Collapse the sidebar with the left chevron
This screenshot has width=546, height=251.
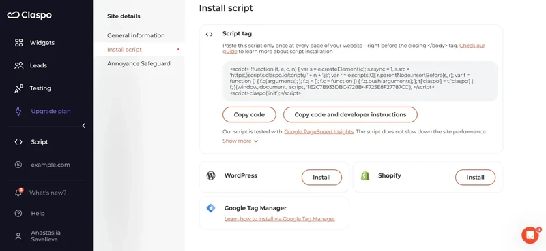coord(83,126)
